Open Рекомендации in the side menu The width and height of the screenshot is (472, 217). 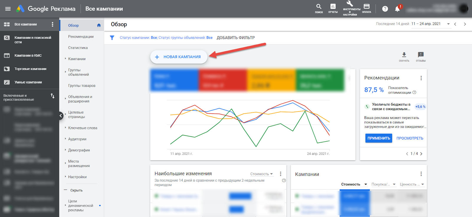click(x=81, y=37)
